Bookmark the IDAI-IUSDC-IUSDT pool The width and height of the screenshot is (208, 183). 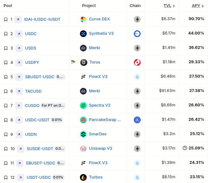pyautogui.click(x=6, y=19)
